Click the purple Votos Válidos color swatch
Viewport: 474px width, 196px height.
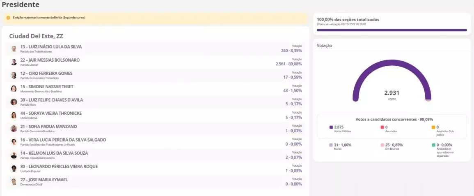331,127
